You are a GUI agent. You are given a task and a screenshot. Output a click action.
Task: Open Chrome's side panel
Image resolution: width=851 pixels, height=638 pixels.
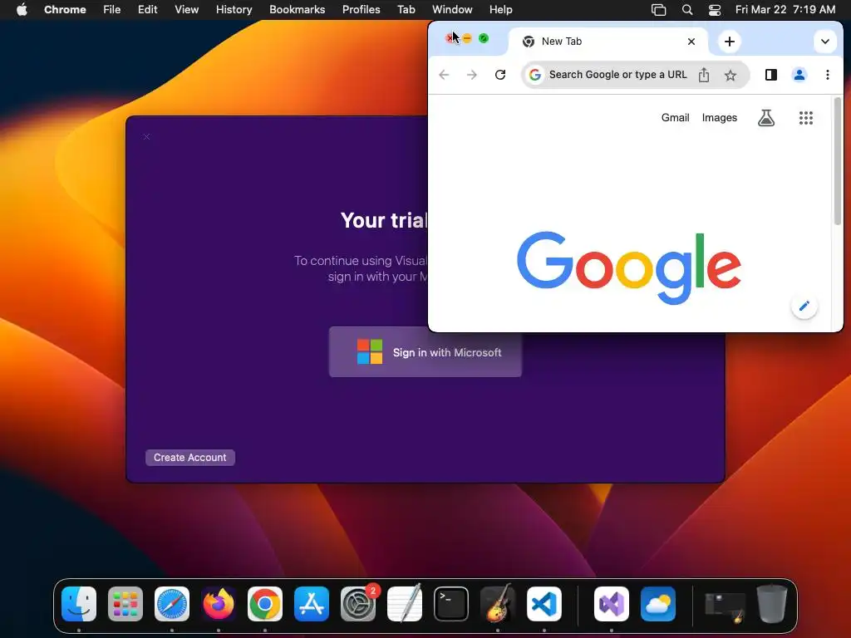point(771,75)
